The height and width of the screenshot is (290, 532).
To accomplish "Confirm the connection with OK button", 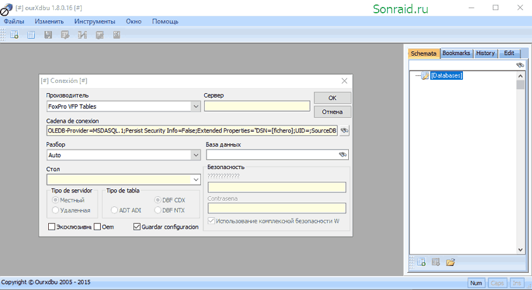I will 332,98.
